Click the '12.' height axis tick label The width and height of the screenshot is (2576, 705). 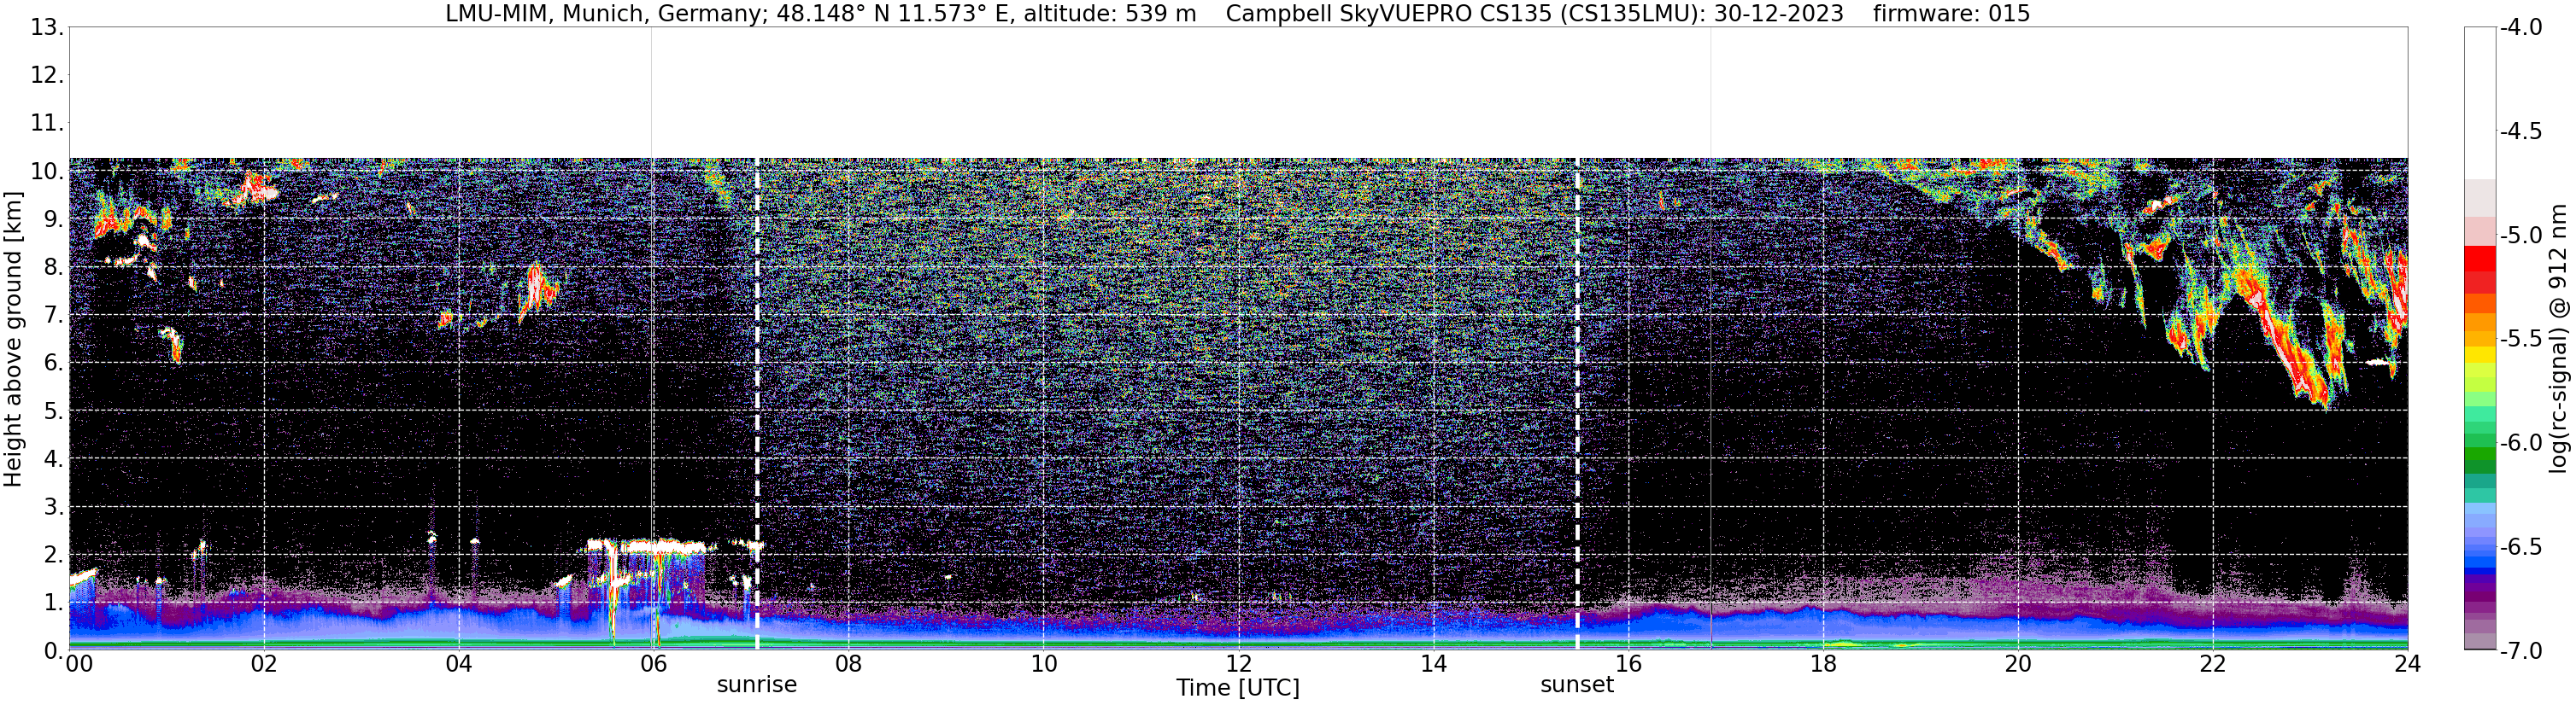point(47,75)
